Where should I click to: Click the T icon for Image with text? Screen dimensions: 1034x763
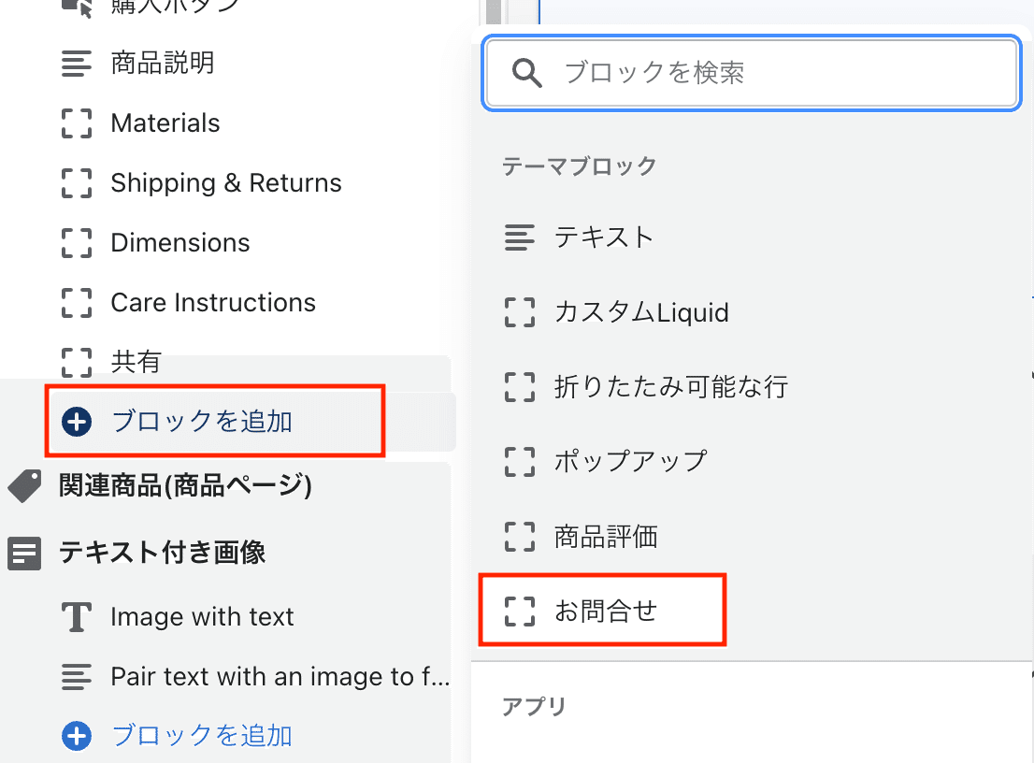(77, 617)
